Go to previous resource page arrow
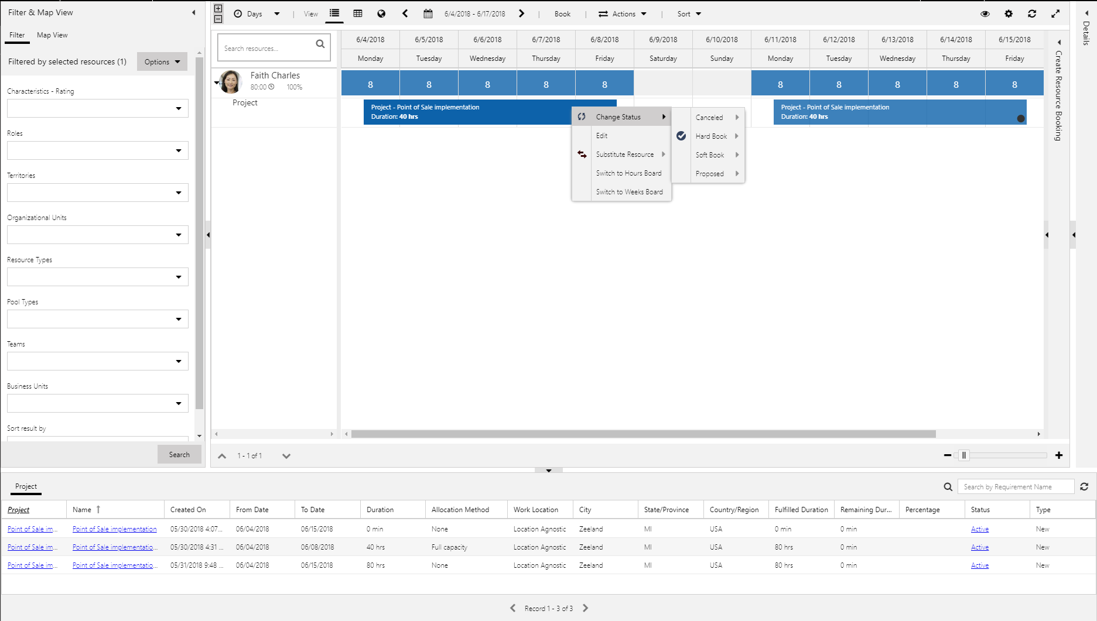 coord(222,456)
